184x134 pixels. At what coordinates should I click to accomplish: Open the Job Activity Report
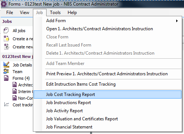click(x=108, y=111)
